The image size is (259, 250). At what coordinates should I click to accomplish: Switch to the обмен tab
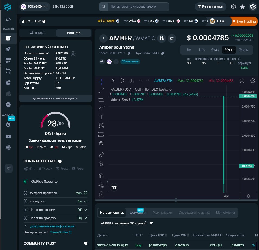click(37, 33)
